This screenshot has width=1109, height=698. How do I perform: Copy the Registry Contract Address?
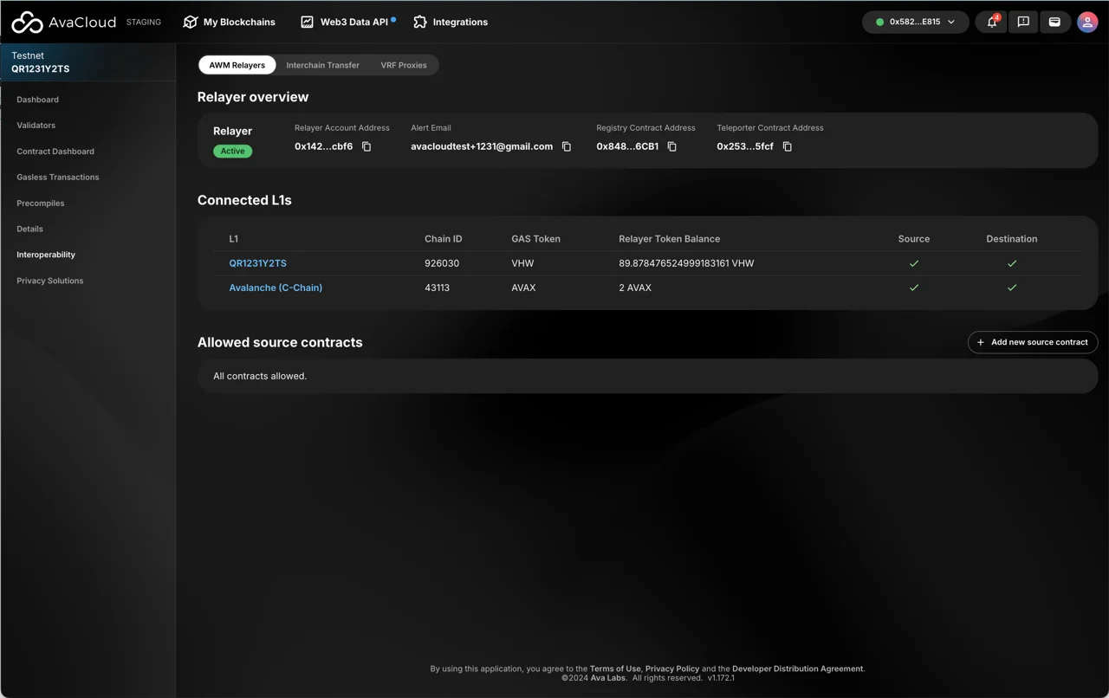(672, 147)
